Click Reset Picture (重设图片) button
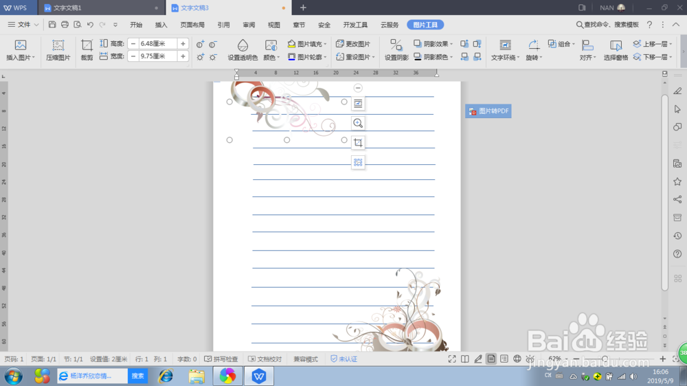Screen dimensions: 687x386 pos(355,57)
